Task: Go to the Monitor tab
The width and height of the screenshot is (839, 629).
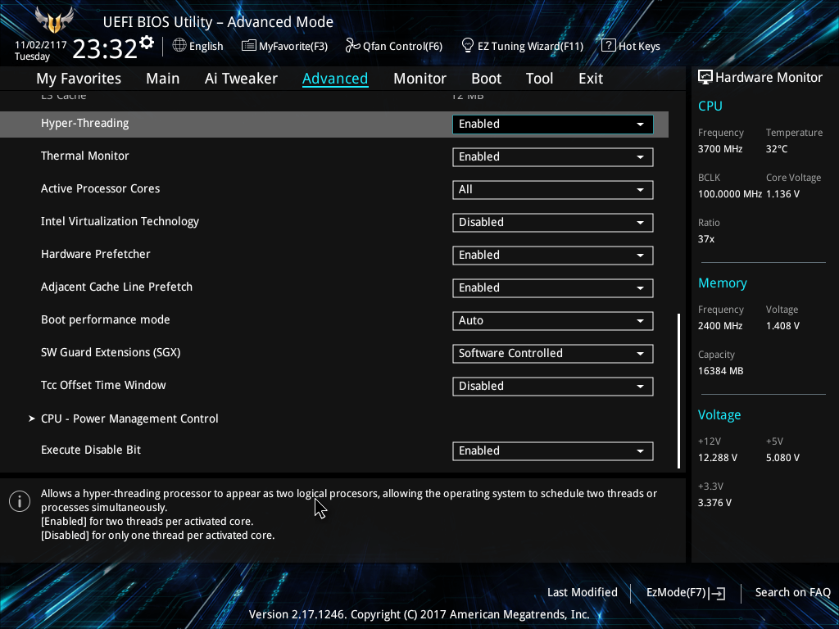Action: click(419, 79)
